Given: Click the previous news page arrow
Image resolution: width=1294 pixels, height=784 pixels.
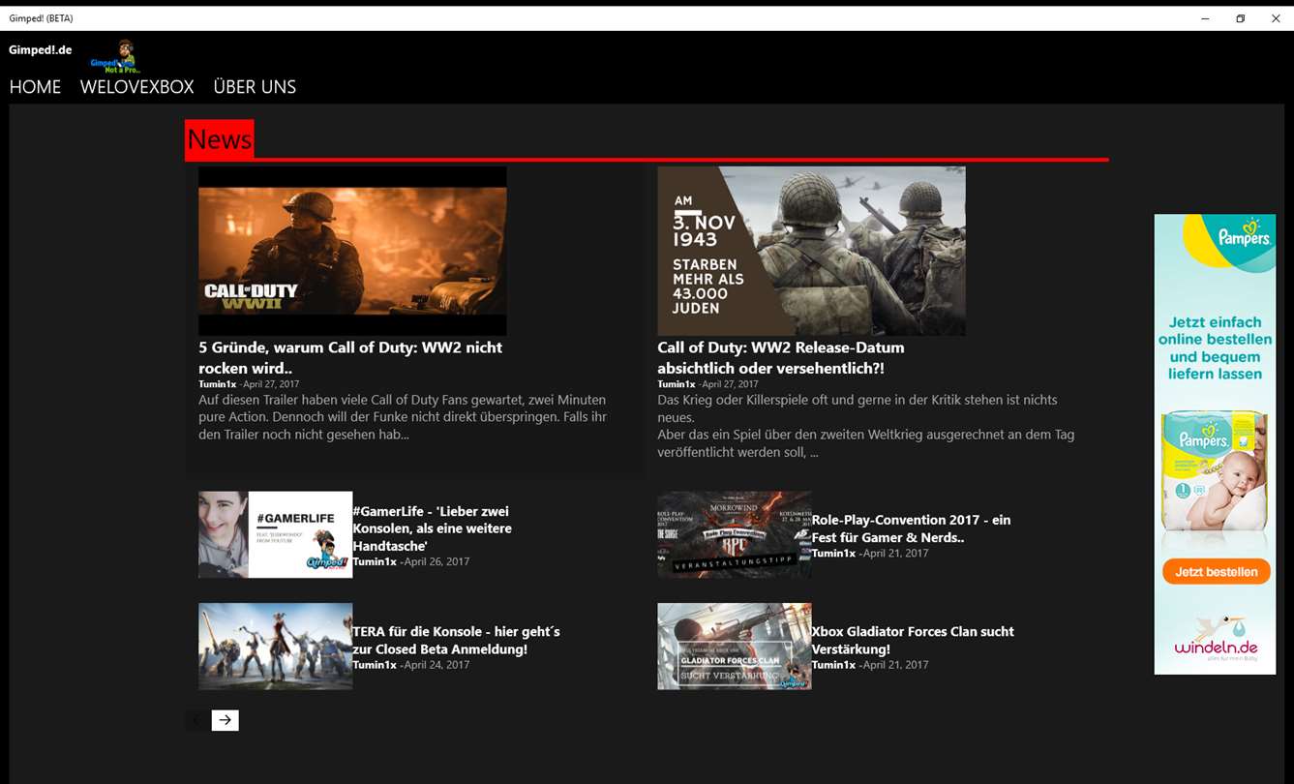Looking at the screenshot, I should click(197, 720).
